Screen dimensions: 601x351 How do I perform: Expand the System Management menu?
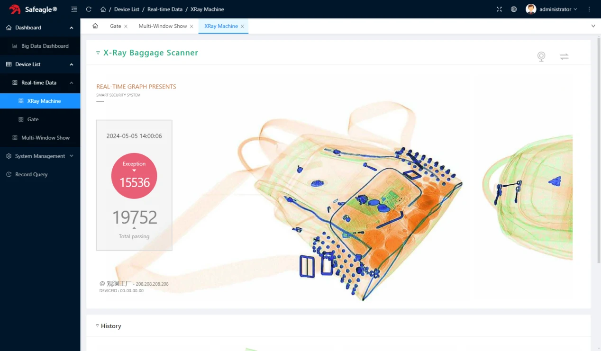click(40, 156)
